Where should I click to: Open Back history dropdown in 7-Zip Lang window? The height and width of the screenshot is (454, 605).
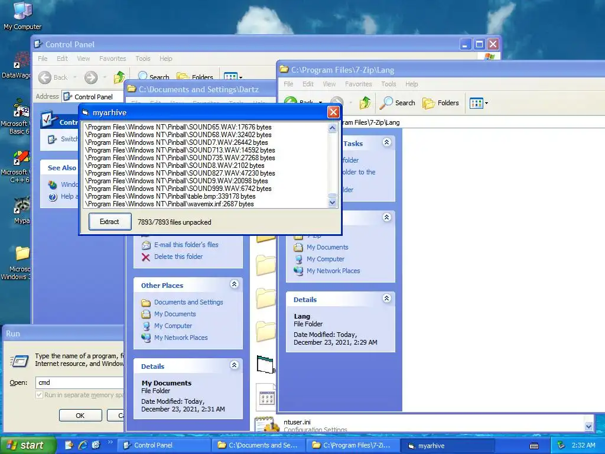321,103
